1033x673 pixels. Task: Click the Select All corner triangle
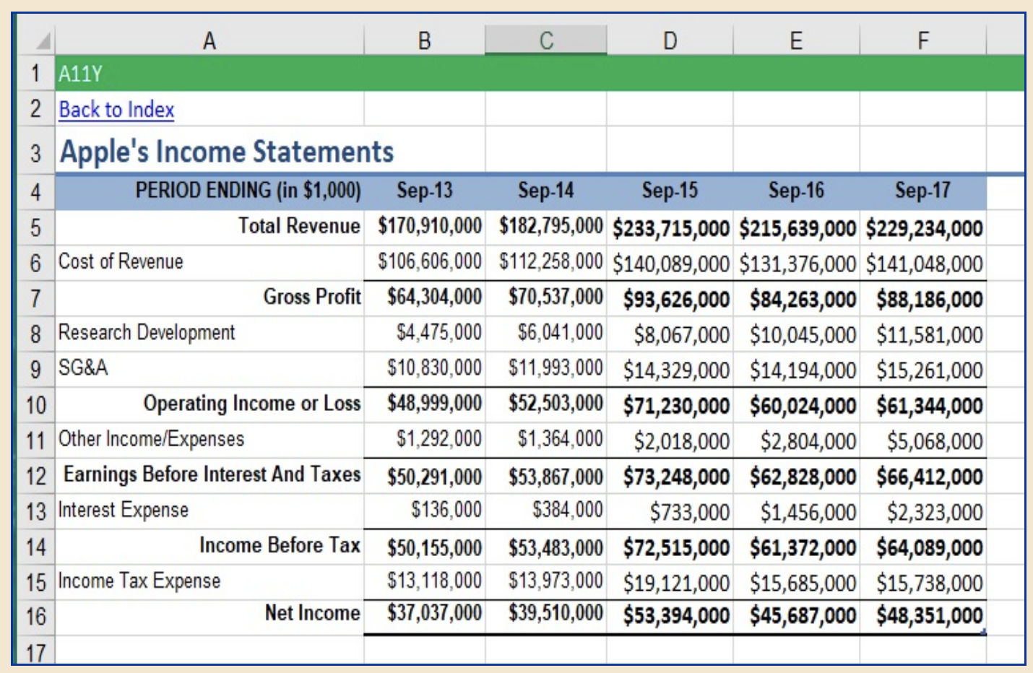click(44, 41)
